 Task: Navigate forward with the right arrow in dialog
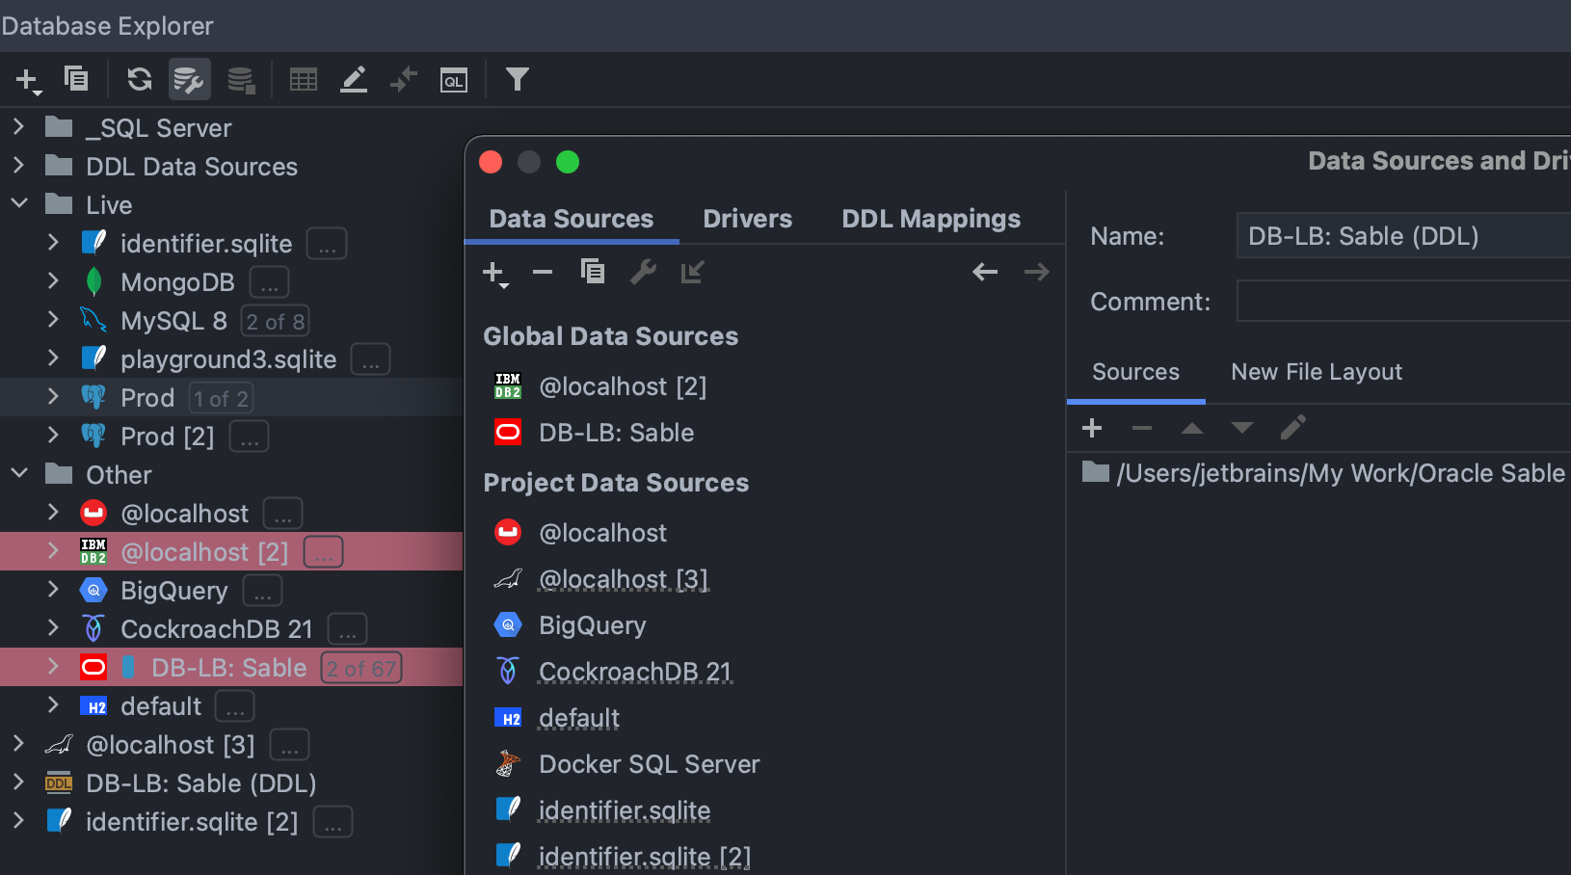[x=1037, y=272]
